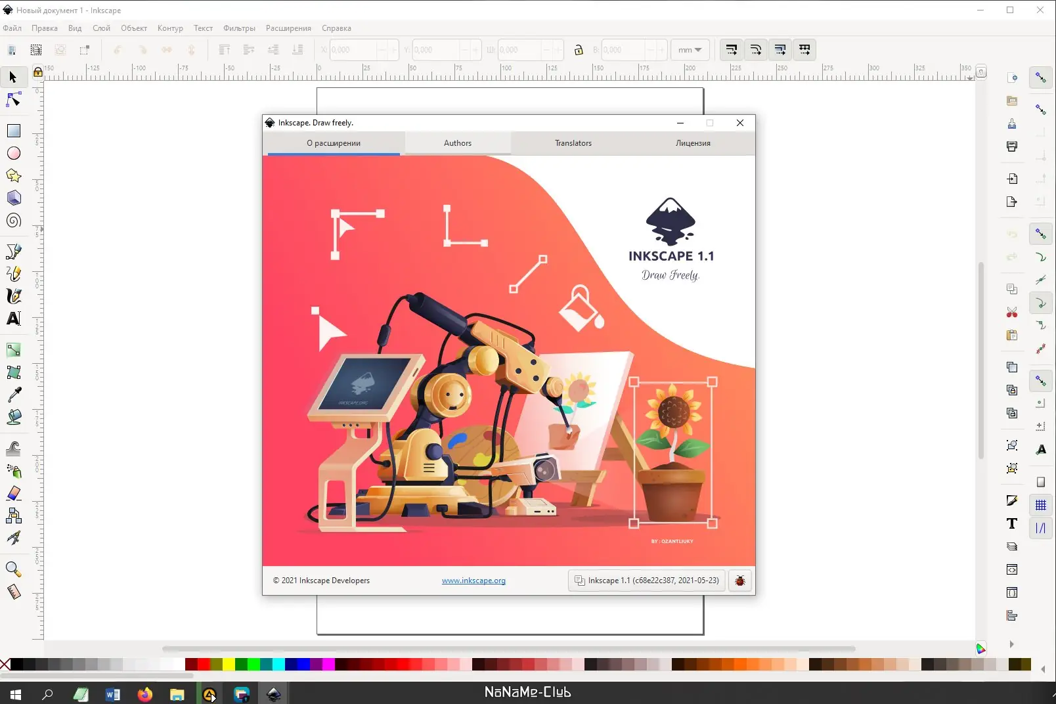Click the Import file icon

point(1012,179)
